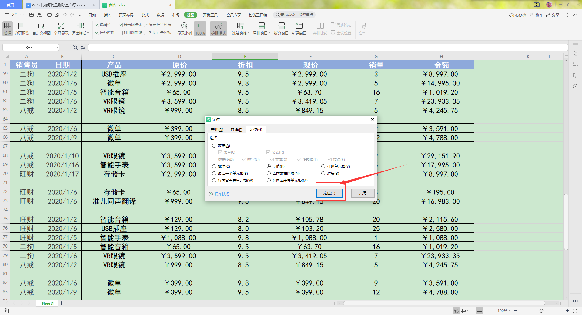Click the zoom slider handle in status bar
Image resolution: width=582 pixels, height=315 pixels.
coord(541,311)
